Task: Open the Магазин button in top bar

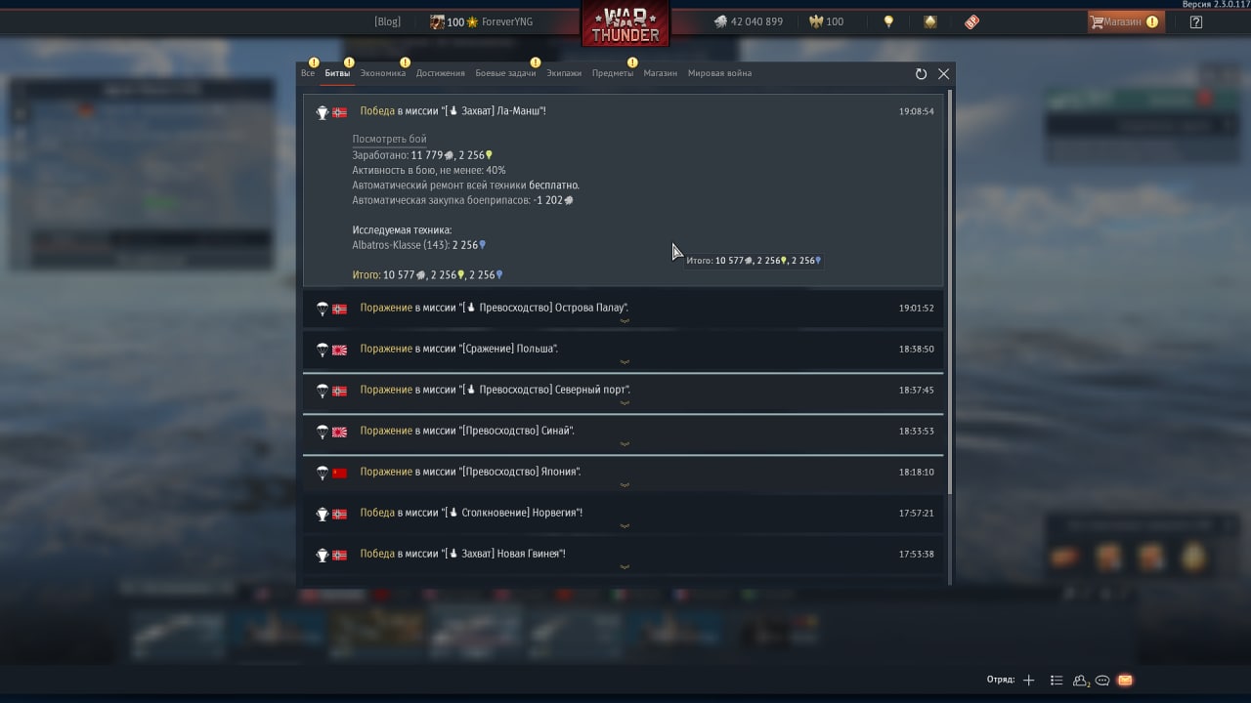Action: click(x=1125, y=21)
